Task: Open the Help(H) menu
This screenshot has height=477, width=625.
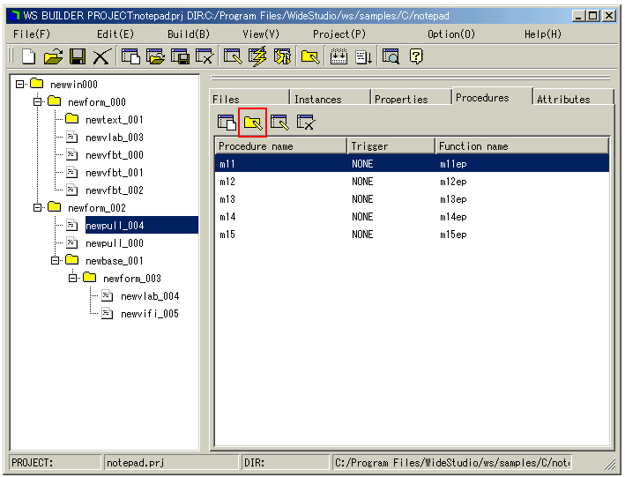Action: tap(543, 34)
